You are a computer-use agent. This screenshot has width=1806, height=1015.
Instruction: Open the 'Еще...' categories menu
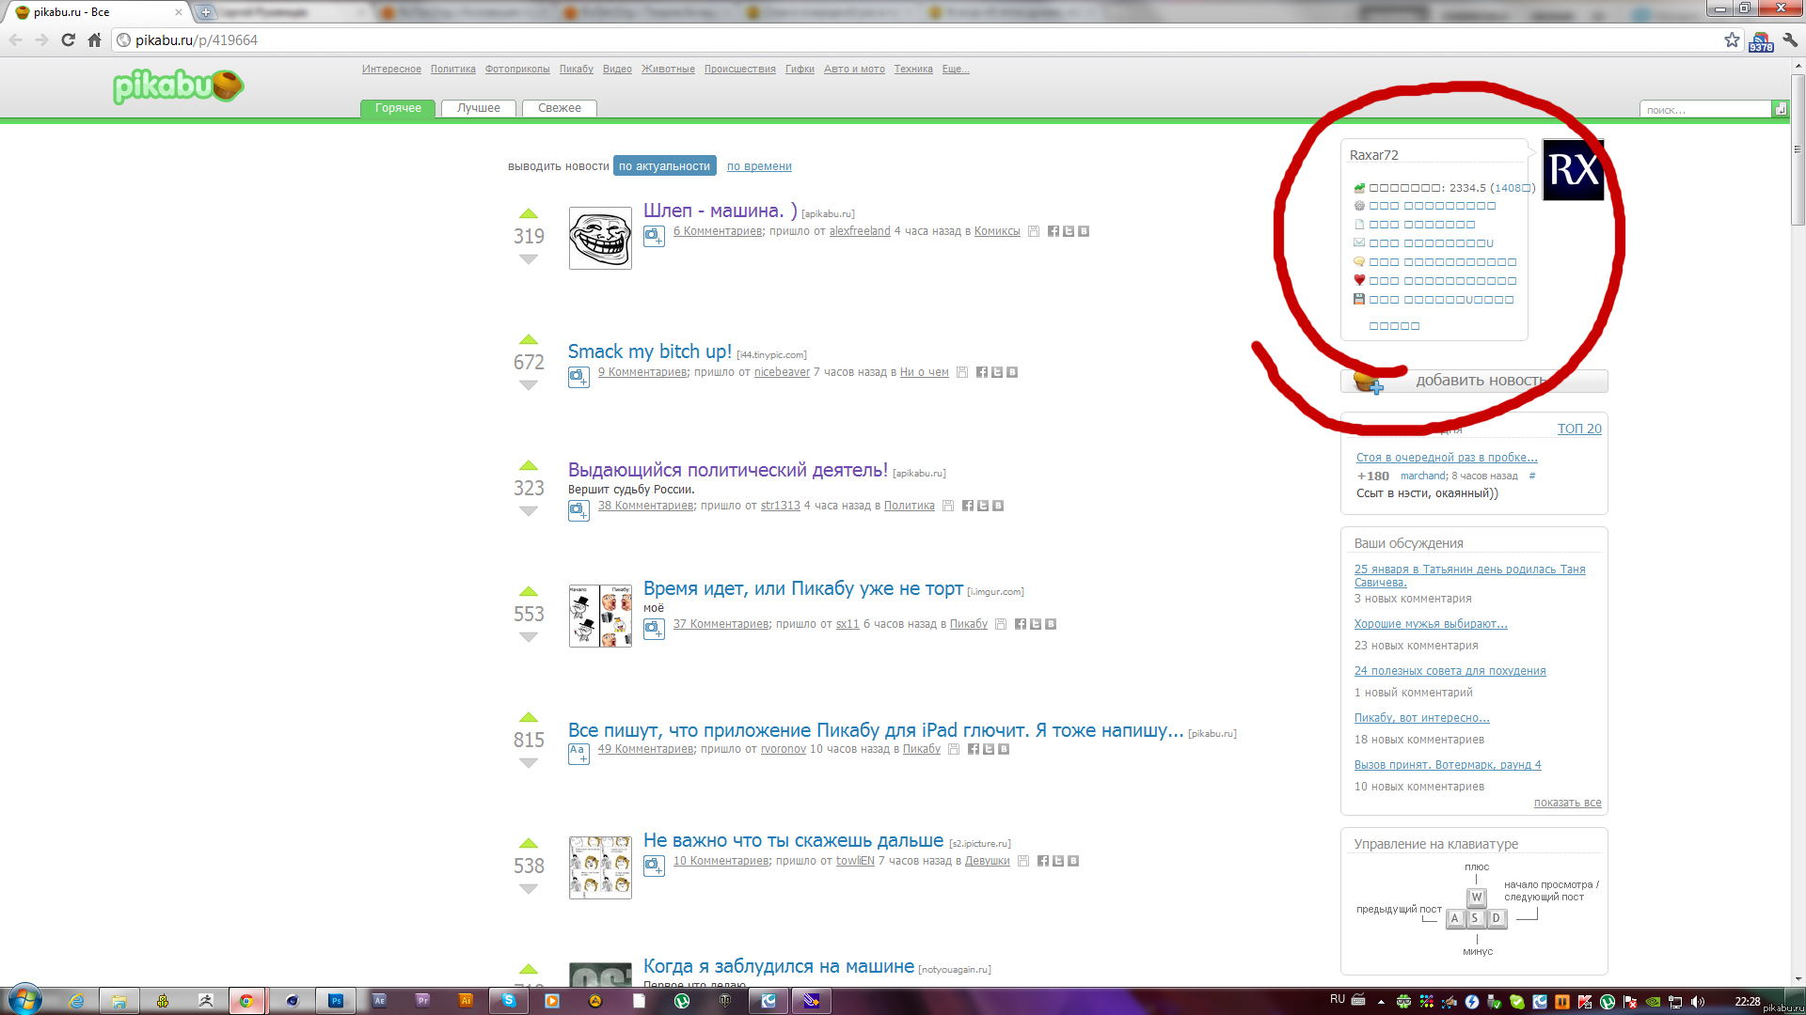click(x=955, y=69)
